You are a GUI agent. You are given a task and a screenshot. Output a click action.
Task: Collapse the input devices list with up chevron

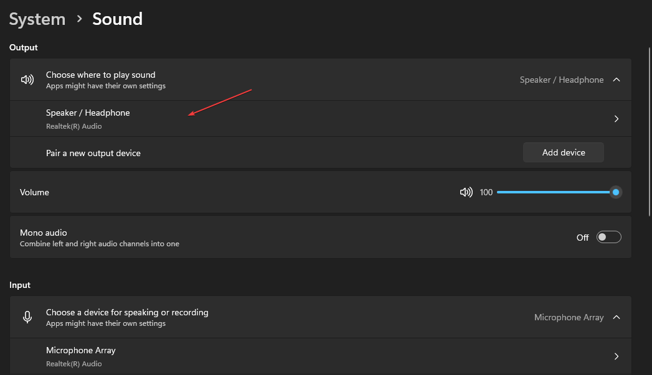pos(616,317)
